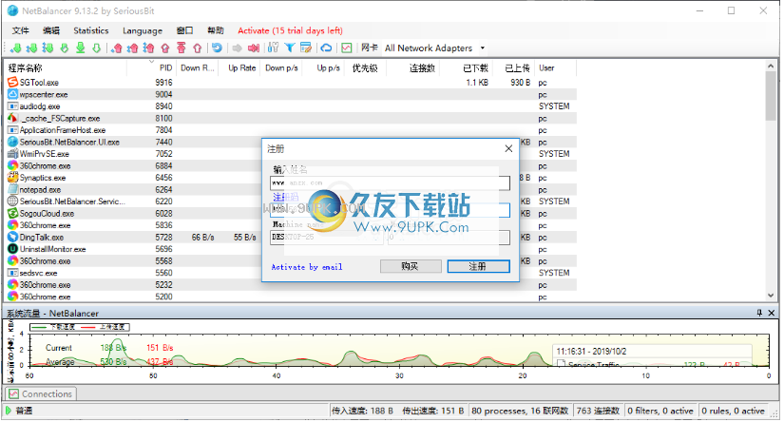The image size is (784, 422).
Task: Click the 0 rules, 0 active status
Action: (733, 411)
